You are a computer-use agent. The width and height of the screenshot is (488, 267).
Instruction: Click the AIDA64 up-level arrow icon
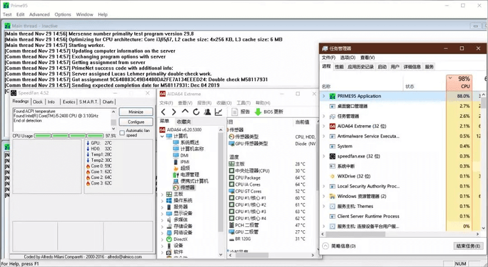pyautogui.click(x=185, y=112)
